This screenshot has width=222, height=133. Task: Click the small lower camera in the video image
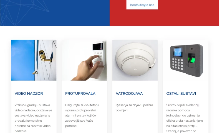[35, 73]
